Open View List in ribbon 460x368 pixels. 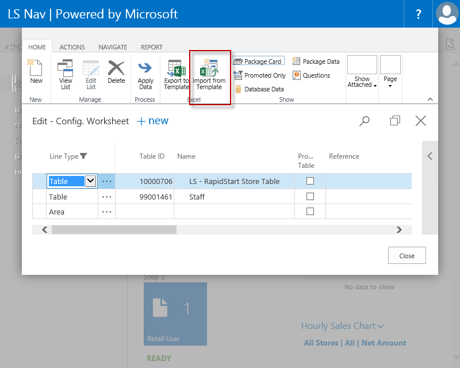(x=66, y=74)
